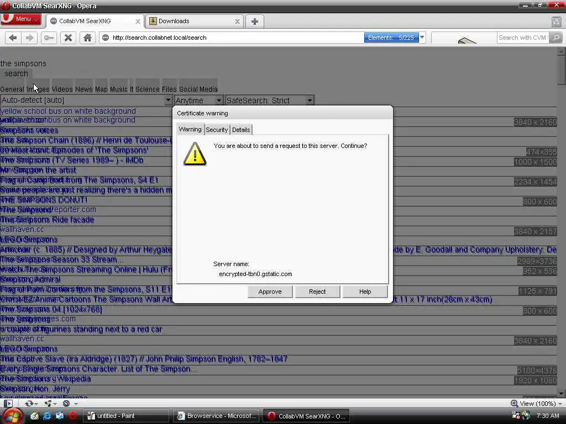This screenshot has width=566, height=424.
Task: Click the search button on the page
Action: coord(16,73)
